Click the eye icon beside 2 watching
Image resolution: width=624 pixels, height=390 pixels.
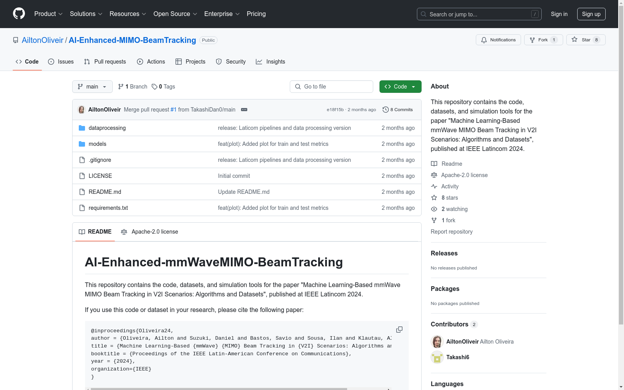(434, 209)
